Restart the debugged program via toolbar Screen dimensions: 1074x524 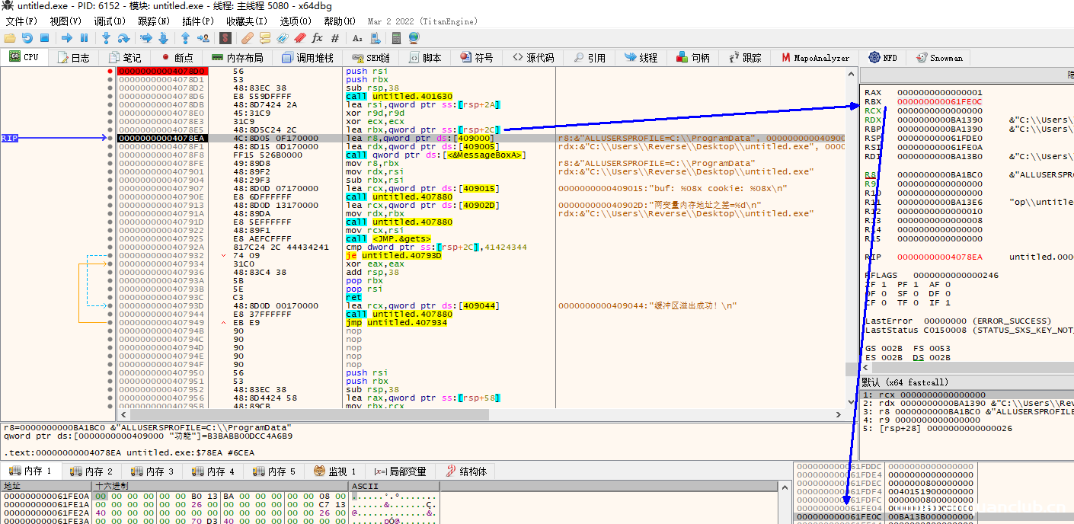click(27, 38)
